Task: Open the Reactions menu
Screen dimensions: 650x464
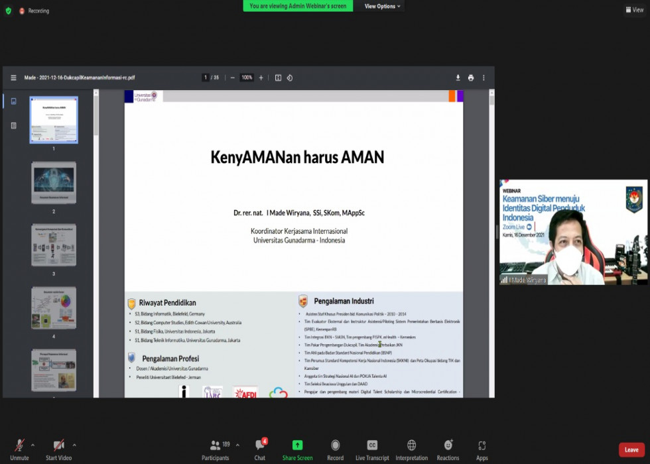Action: click(x=448, y=446)
